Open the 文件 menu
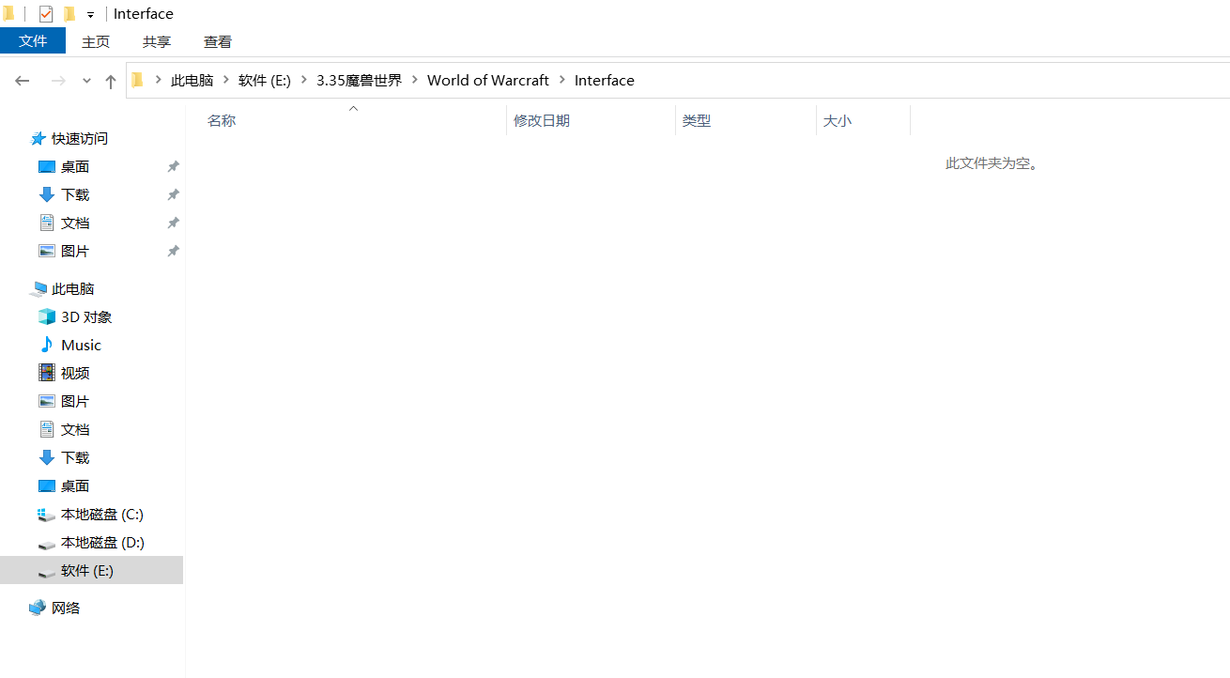Image resolution: width=1230 pixels, height=678 pixels. [33, 41]
